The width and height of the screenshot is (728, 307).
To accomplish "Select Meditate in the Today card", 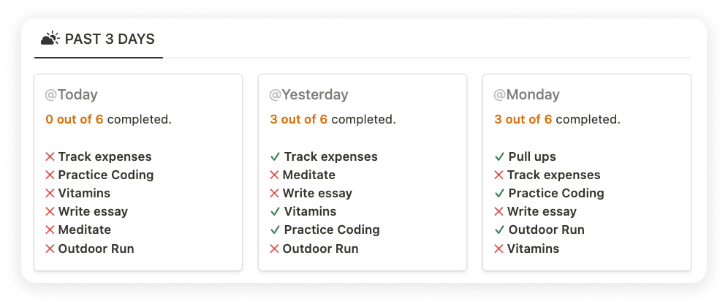I will click(85, 230).
